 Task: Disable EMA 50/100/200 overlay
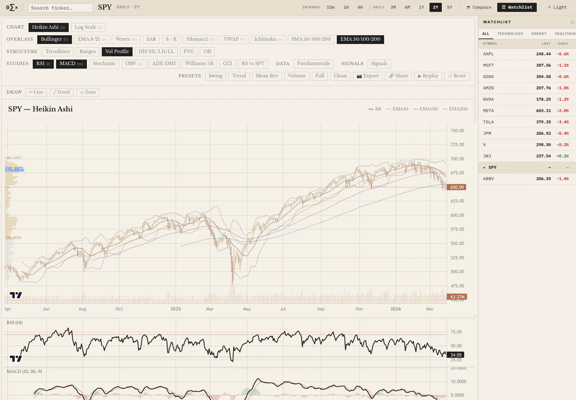pyautogui.click(x=360, y=39)
